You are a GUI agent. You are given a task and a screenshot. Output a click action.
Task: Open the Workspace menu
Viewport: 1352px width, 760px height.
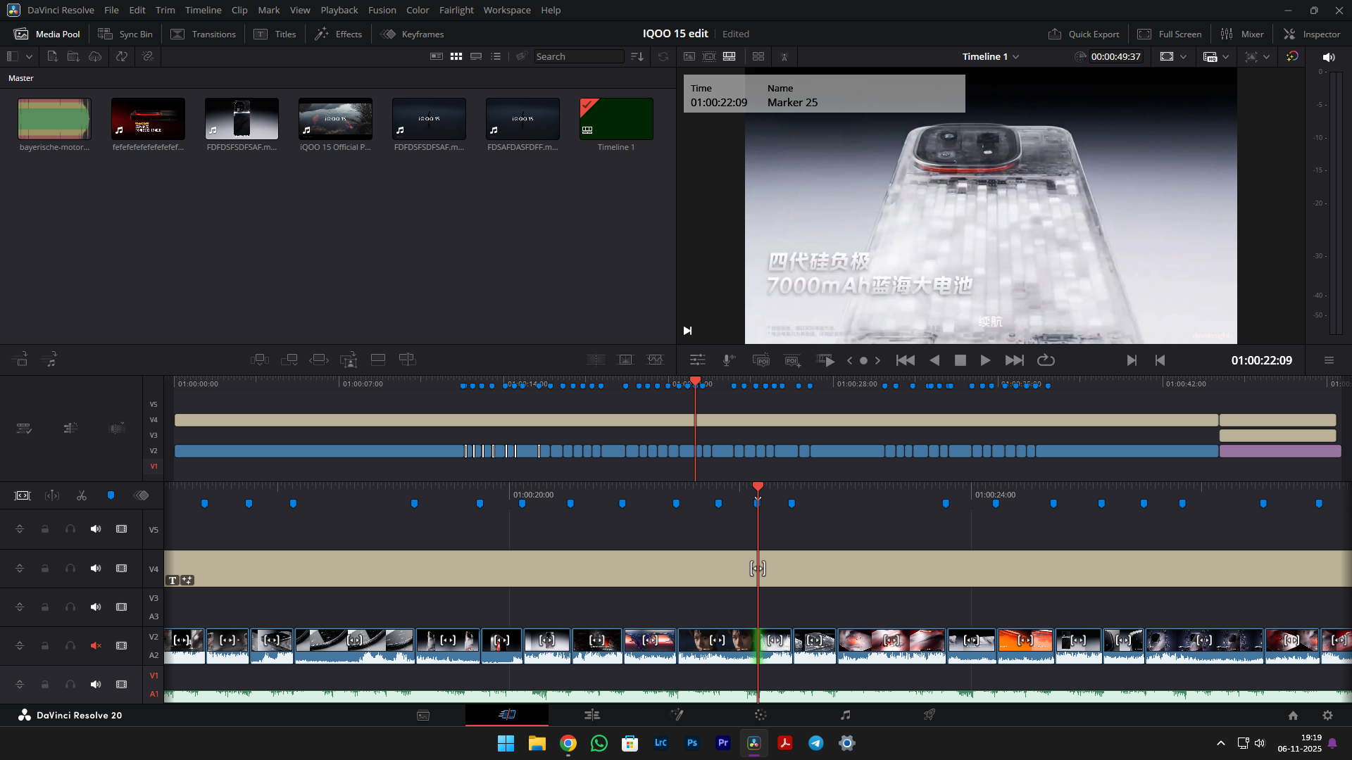tap(506, 10)
